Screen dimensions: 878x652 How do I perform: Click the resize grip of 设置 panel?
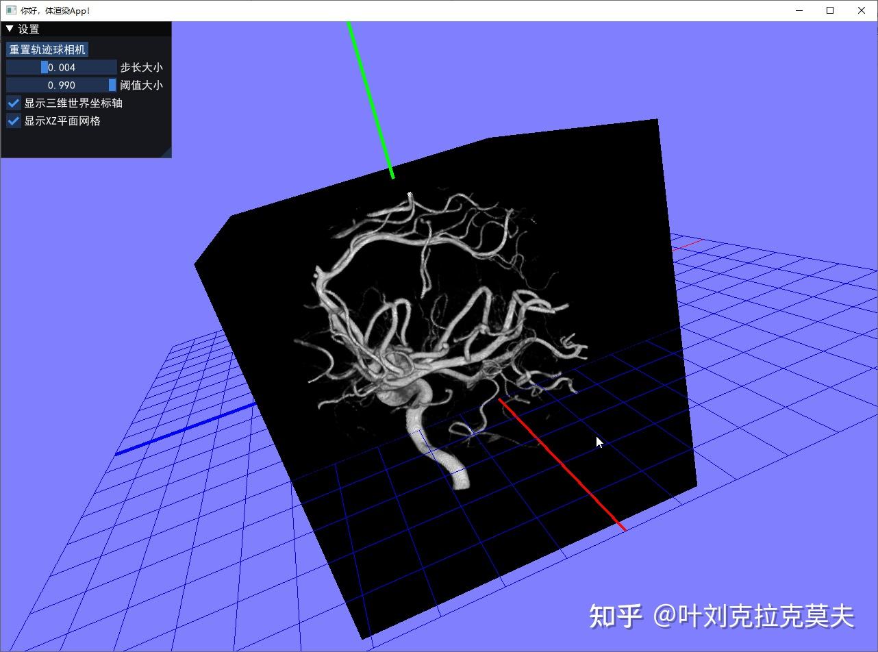tap(166, 153)
